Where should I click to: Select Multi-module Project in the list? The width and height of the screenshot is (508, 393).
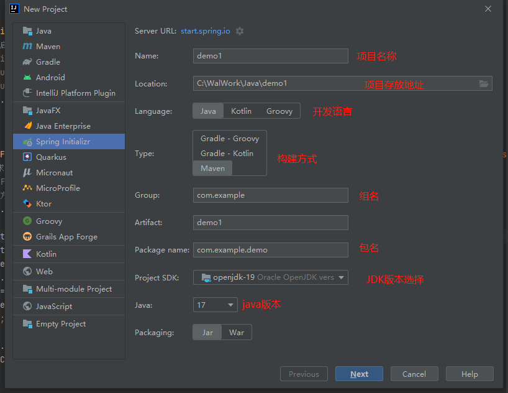69,289
